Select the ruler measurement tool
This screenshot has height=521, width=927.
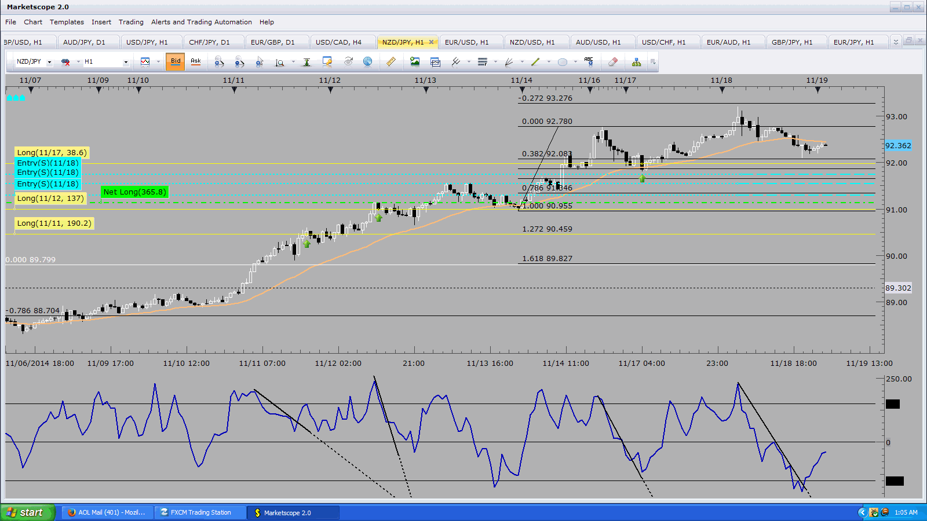click(x=391, y=61)
